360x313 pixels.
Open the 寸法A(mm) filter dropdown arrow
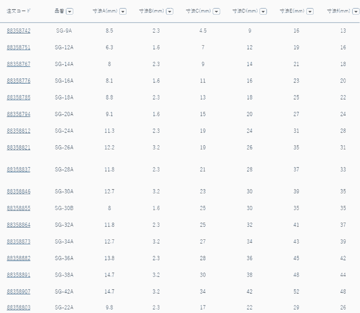[x=123, y=11]
